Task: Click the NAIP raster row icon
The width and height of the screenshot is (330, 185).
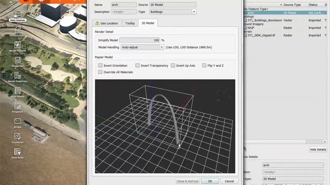Action: (245, 28)
